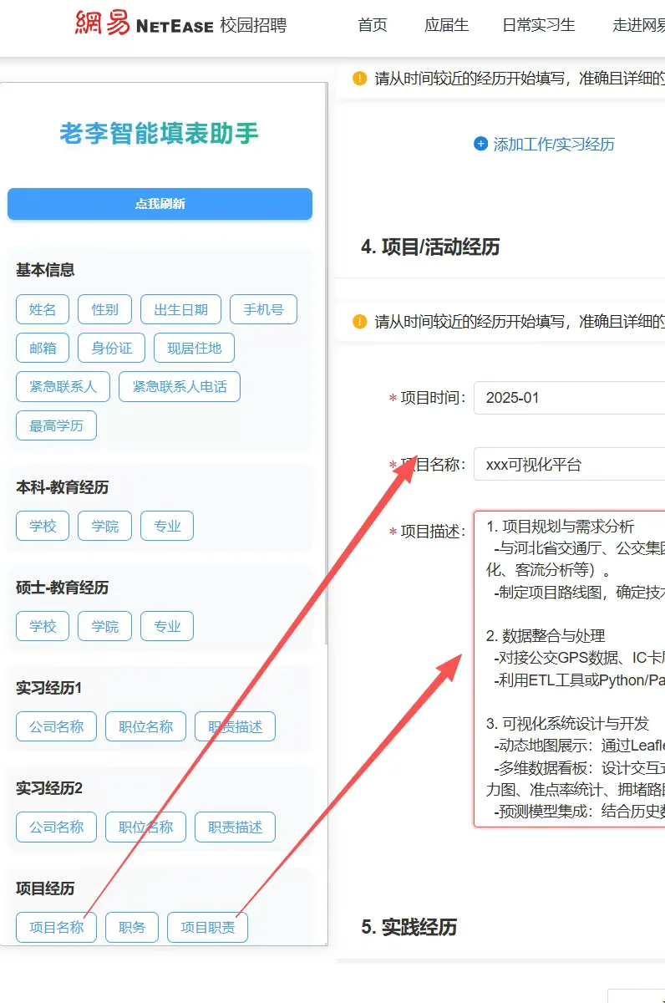Screen dimensions: 665x1003
Task: Select the 最高学历 tag
Action: [x=56, y=425]
